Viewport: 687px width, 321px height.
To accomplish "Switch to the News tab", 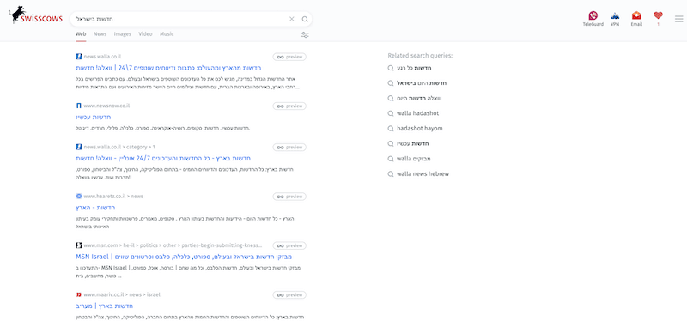I will point(100,34).
